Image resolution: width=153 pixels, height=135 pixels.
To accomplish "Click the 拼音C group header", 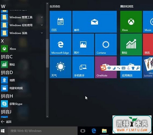I will point(7,57).
